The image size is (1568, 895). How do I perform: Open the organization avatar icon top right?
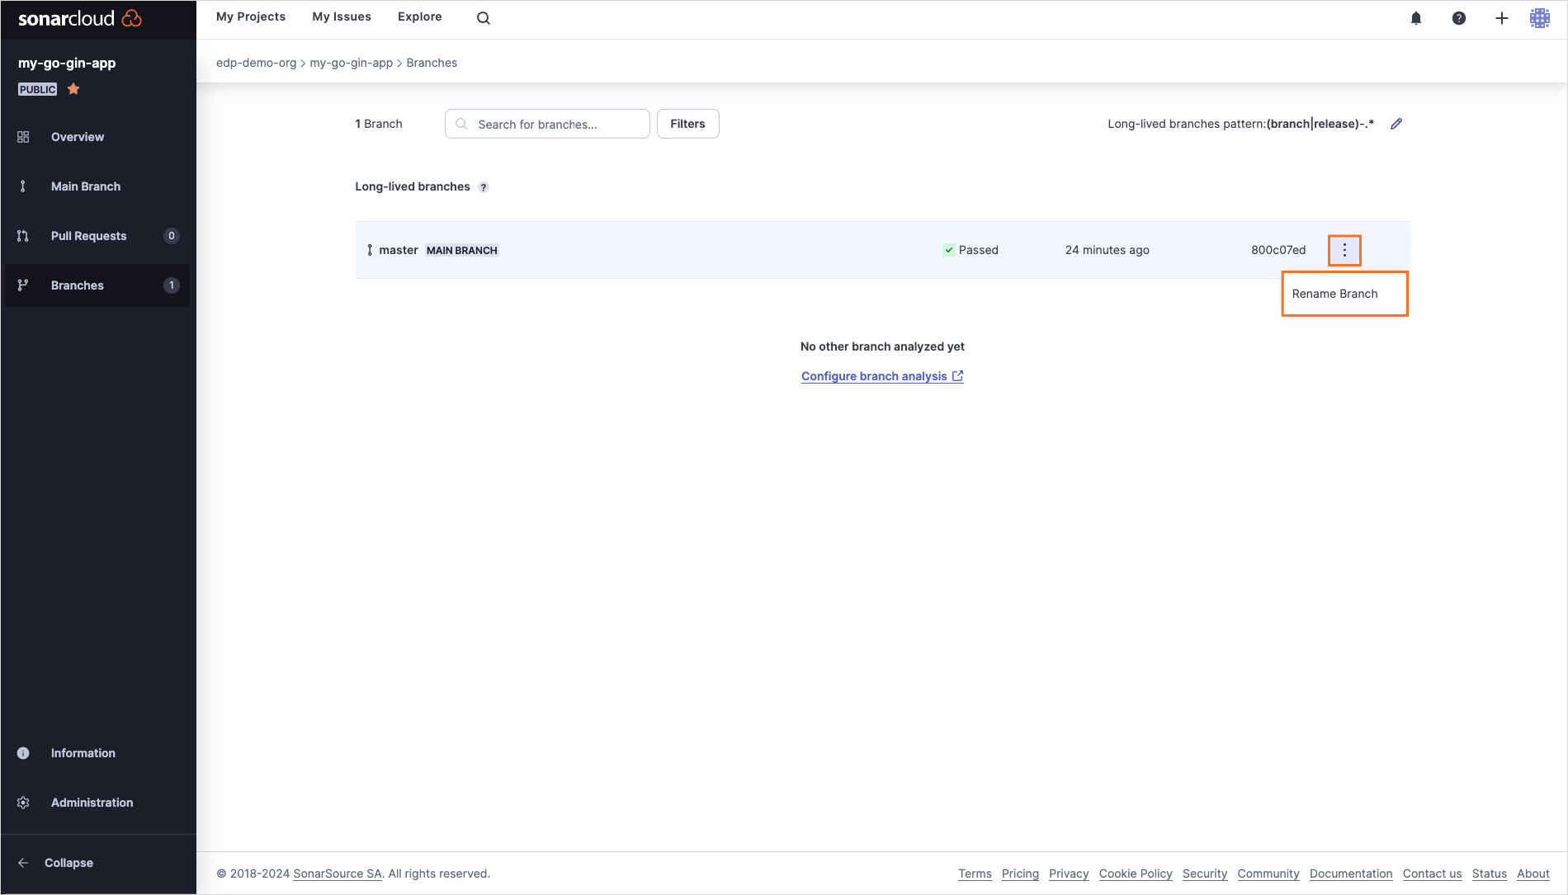[1540, 17]
